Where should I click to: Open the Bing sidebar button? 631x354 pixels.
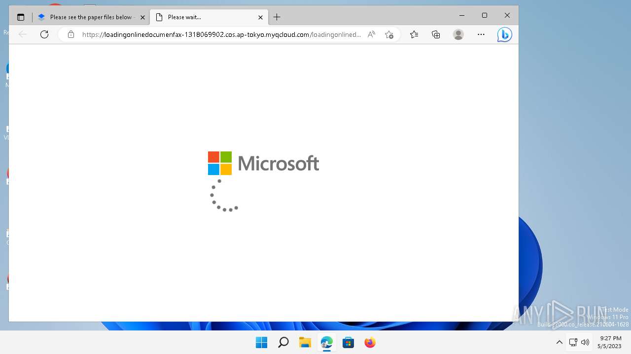pyautogui.click(x=504, y=34)
